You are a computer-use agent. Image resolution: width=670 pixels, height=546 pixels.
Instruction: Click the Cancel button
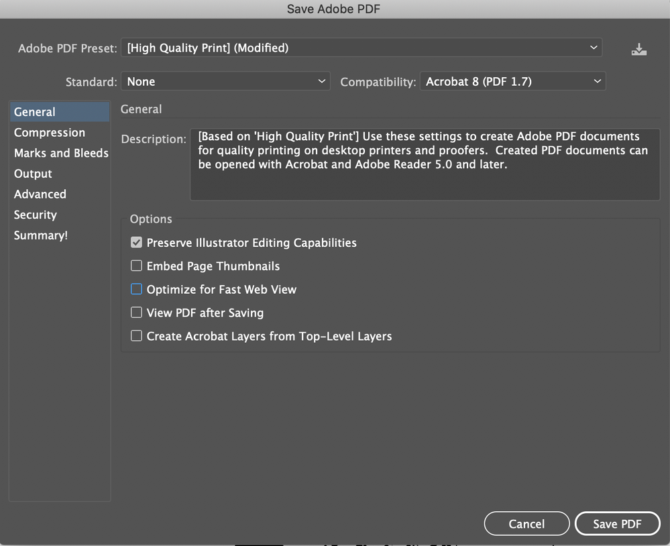click(526, 524)
